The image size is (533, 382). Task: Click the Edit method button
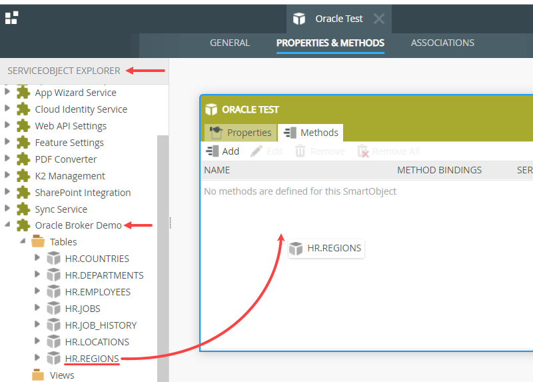pyautogui.click(x=266, y=151)
